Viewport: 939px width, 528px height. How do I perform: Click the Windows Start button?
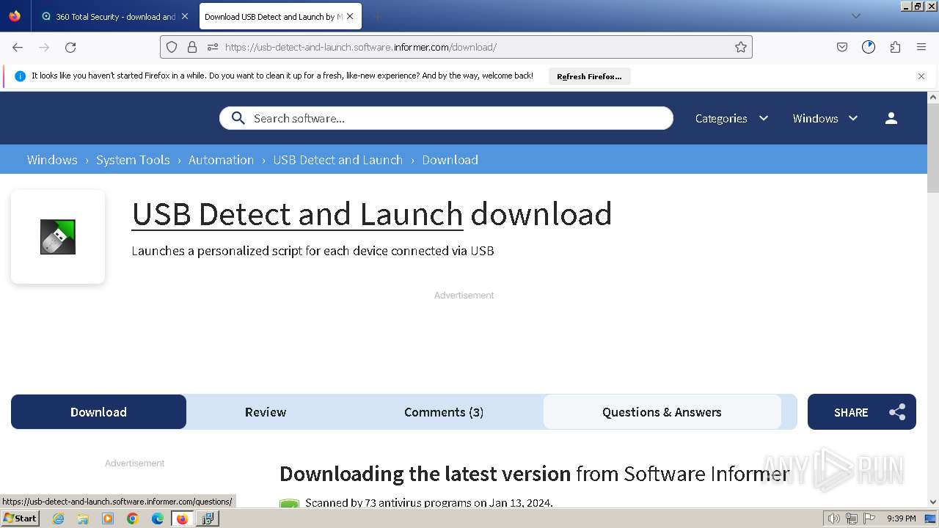[21, 518]
